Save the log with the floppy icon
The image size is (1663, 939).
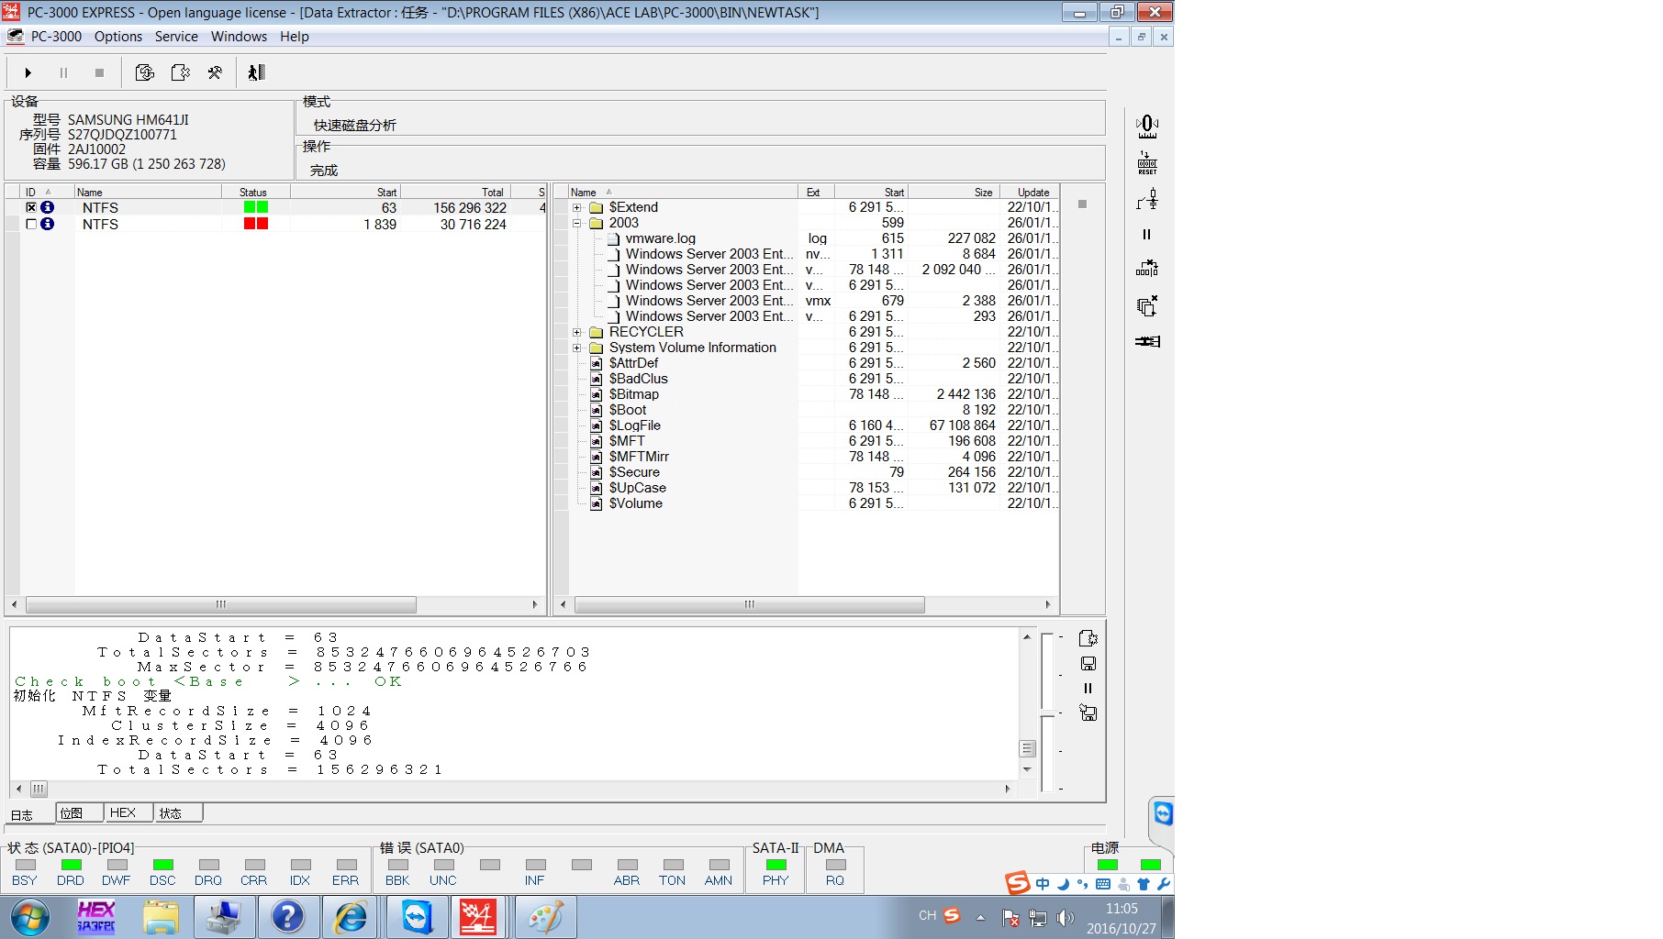[x=1088, y=663]
